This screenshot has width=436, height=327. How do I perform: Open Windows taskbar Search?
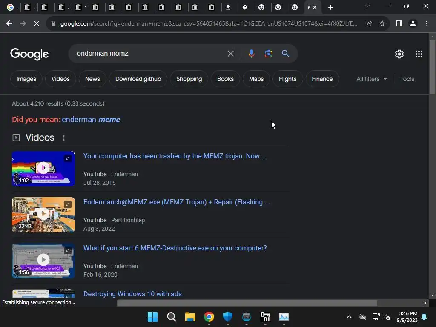(171, 317)
